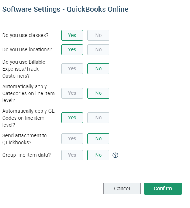Viewport: 190px width, 208px height.
Task: Enable Yes for Billable Expenses/Track Customers
Action: (72, 69)
